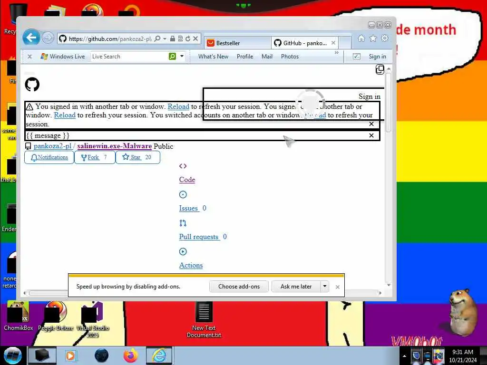Expand the toolbar overflow chevron

coord(337,53)
